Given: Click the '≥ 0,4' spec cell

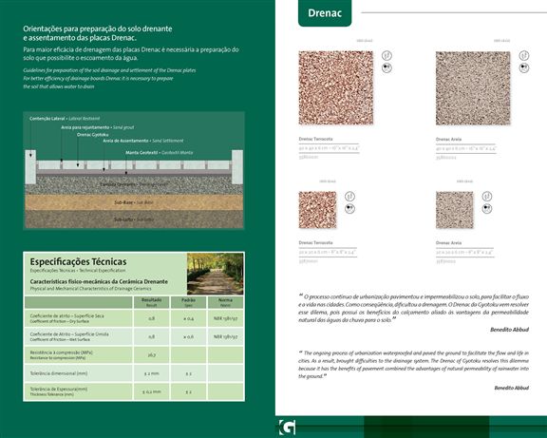Looking at the screenshot, I should pos(188,318).
